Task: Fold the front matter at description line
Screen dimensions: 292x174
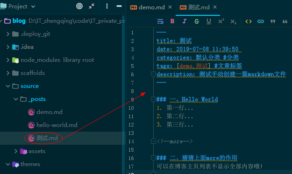Action: coord(153,74)
